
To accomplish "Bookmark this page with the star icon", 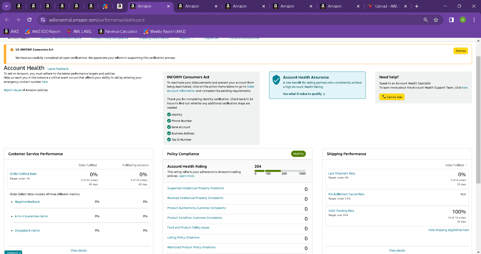I will [x=436, y=20].
